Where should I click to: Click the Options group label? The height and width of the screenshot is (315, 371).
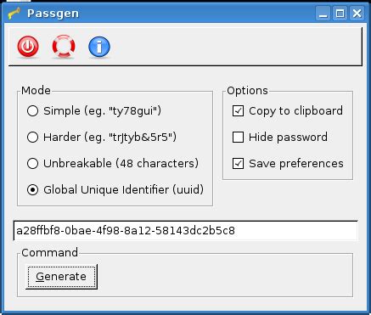click(247, 91)
